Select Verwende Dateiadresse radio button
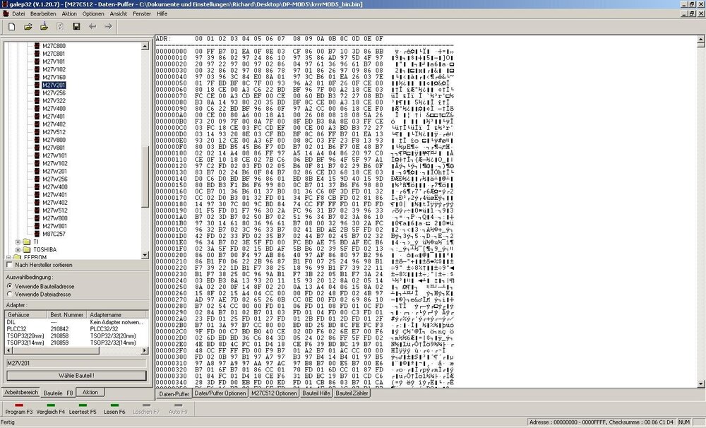Viewport: 706px width, 428px height. point(10,294)
